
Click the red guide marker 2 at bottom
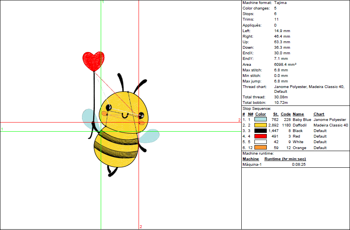pos(141,227)
